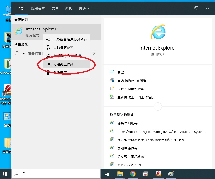215x179 pixels.
Task: Open the 更多 dropdown filter
Action: point(84,8)
